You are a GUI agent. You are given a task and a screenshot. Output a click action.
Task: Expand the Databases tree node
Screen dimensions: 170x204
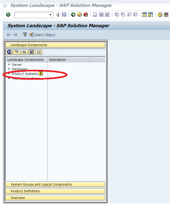pyautogui.click(x=9, y=69)
